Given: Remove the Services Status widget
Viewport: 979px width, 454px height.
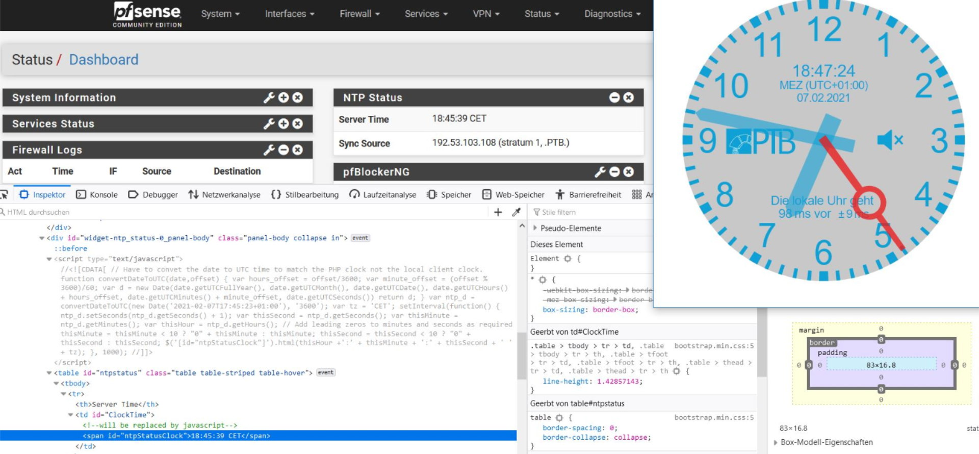Looking at the screenshot, I should (x=298, y=123).
